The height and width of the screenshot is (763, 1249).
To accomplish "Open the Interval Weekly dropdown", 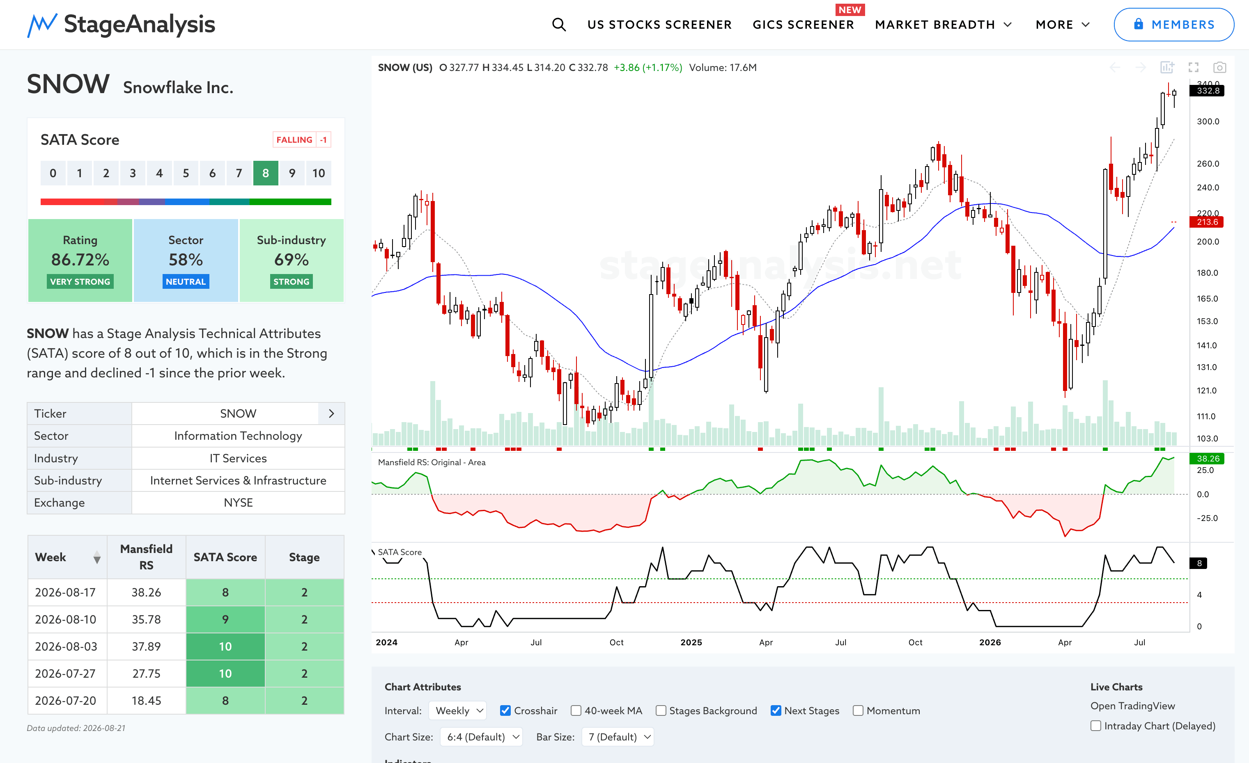I will (458, 710).
